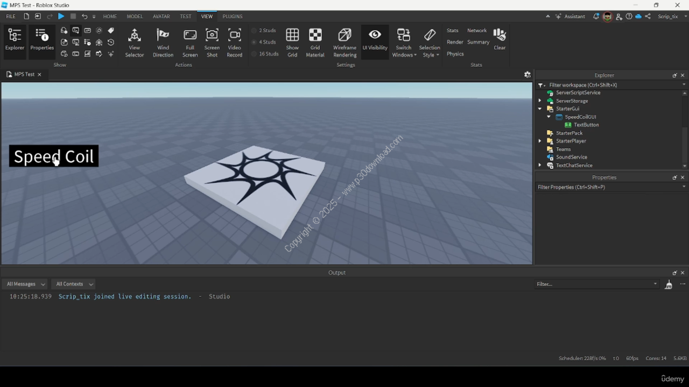Screen dimensions: 689x387
Task: Click the Network stats button
Action: 477,31
